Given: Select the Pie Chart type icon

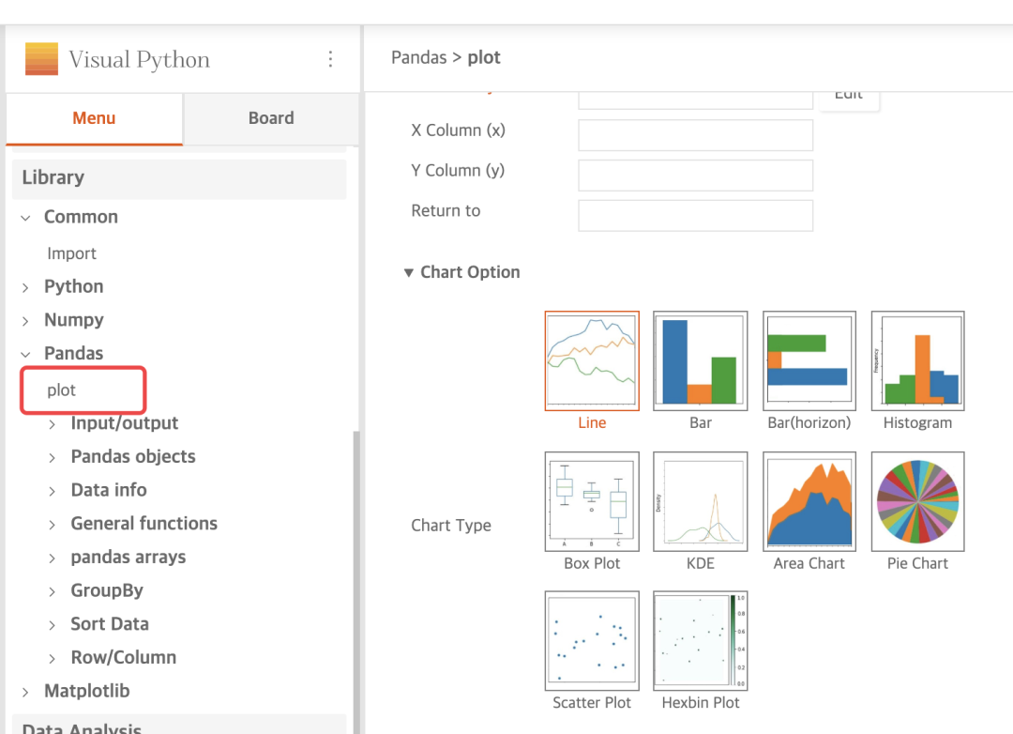Looking at the screenshot, I should click(x=917, y=501).
